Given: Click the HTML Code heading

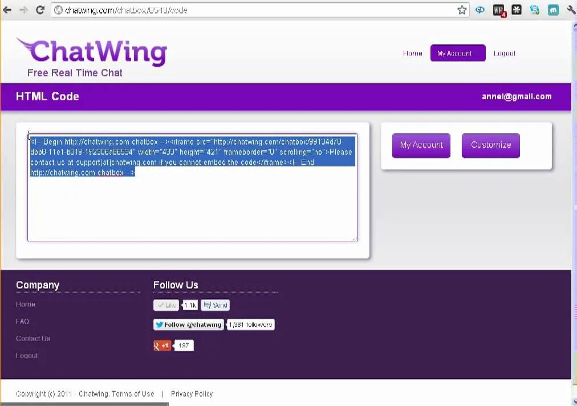Looking at the screenshot, I should [47, 96].
